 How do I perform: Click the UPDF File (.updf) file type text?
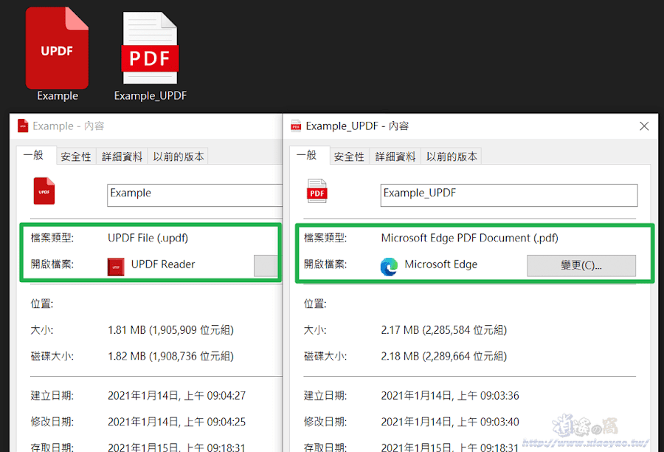pos(148,238)
